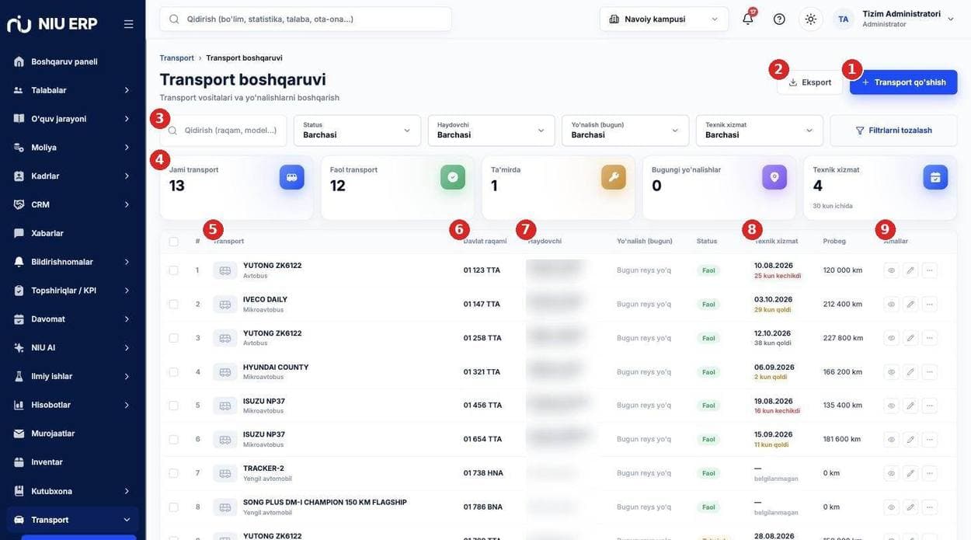
Task: View details eye icon for 01 321 TTA
Action: tap(892, 372)
